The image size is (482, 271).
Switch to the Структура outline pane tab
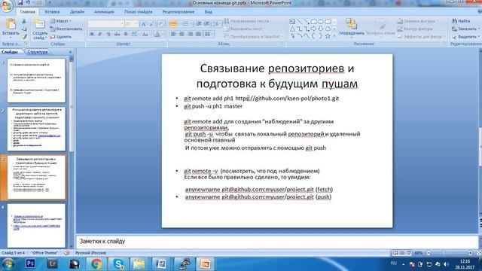coord(38,52)
